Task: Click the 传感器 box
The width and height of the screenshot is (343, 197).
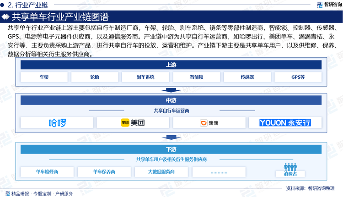Action: click(247, 77)
